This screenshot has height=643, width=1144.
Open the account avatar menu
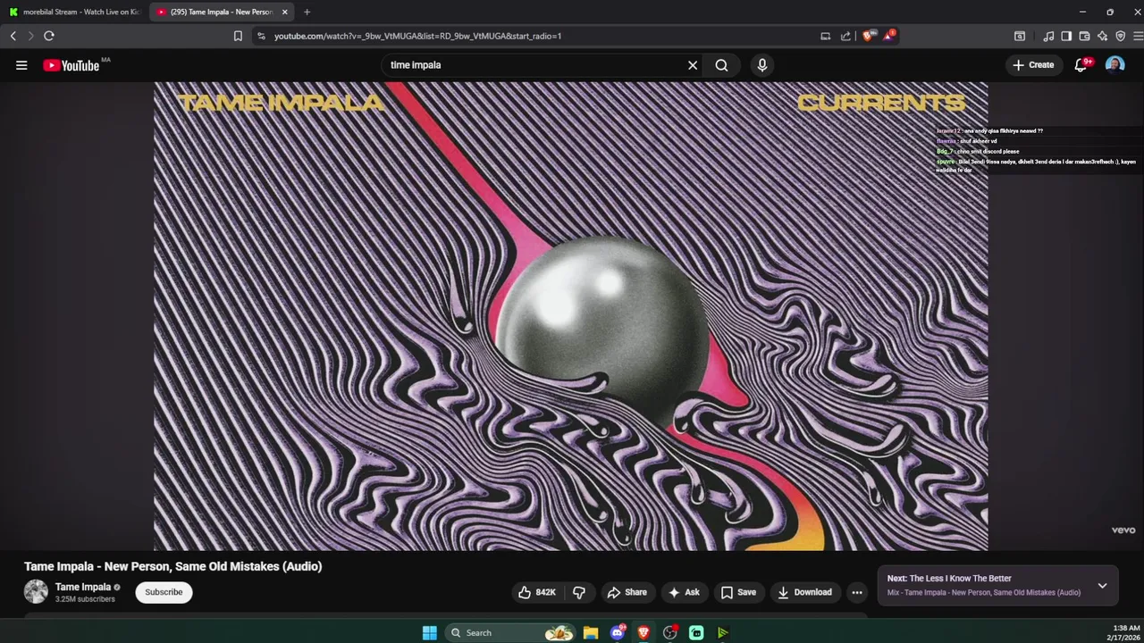tap(1115, 65)
